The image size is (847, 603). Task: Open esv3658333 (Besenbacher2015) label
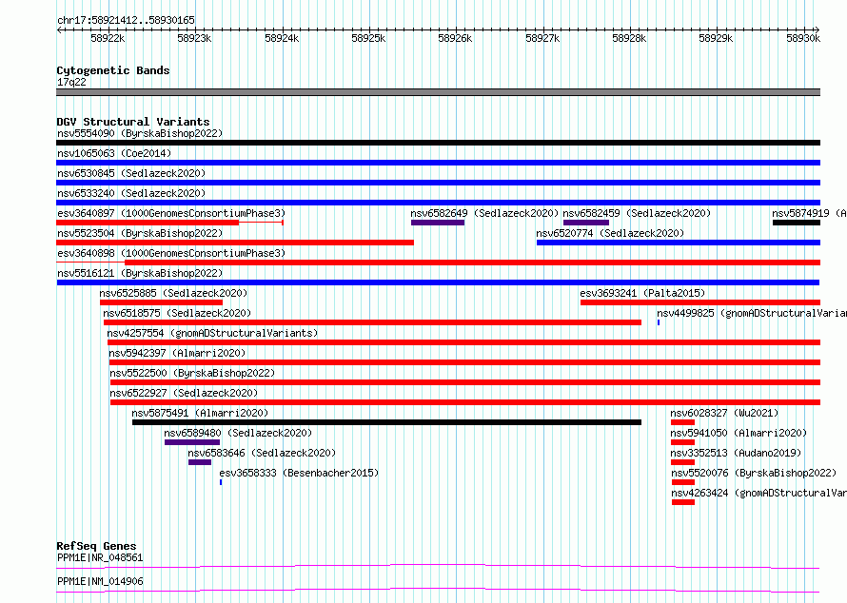pyautogui.click(x=299, y=473)
